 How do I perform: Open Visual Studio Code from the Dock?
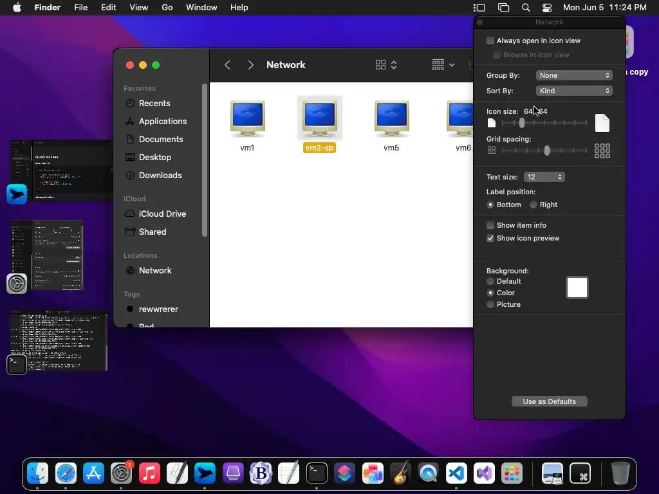pyautogui.click(x=456, y=473)
